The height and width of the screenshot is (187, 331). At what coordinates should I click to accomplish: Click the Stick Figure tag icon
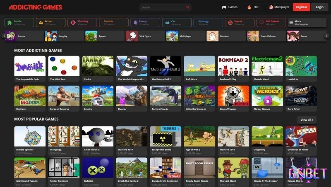coord(132,36)
